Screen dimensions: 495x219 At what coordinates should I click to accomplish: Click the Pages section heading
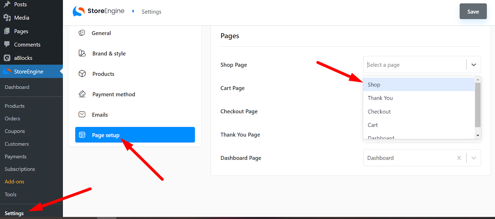point(230,36)
